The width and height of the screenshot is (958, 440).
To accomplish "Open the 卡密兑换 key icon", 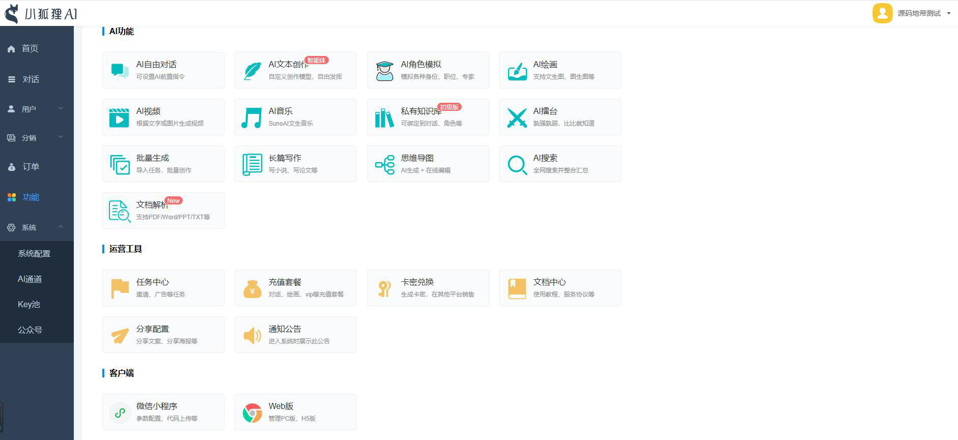I will (385, 288).
